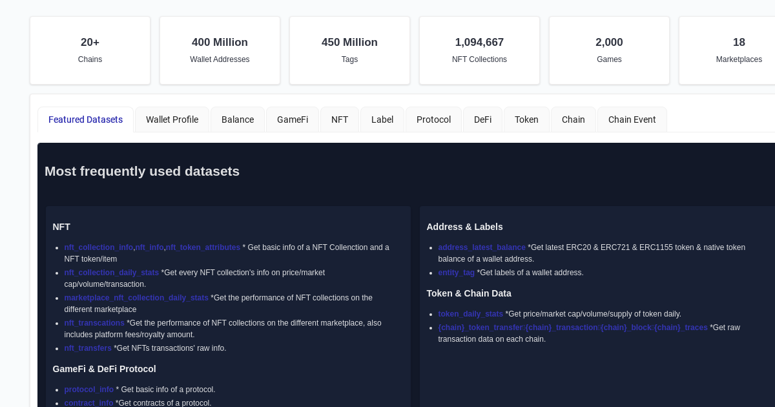The image size is (775, 407).
Task: Click the token_daily_stats link
Action: (x=470, y=314)
